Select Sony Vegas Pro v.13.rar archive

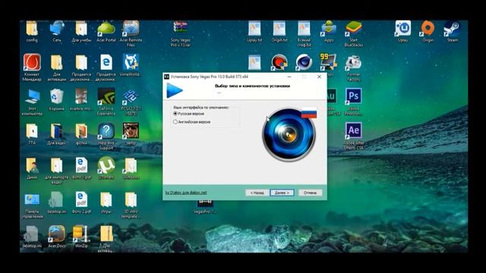(181, 33)
